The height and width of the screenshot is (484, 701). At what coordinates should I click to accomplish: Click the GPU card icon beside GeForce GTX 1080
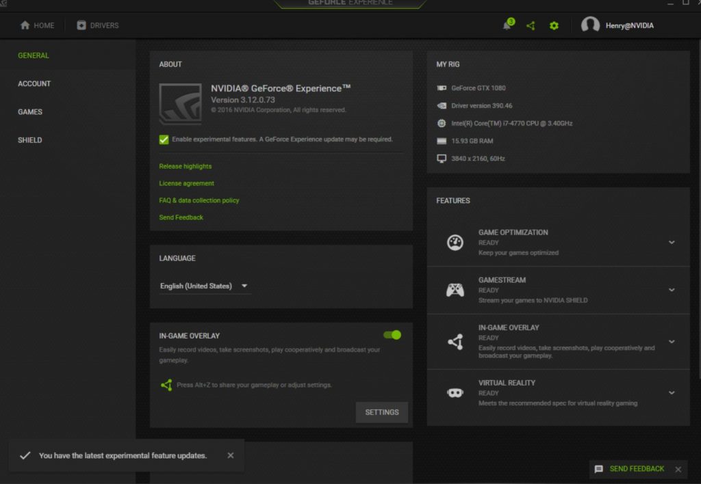(442, 88)
